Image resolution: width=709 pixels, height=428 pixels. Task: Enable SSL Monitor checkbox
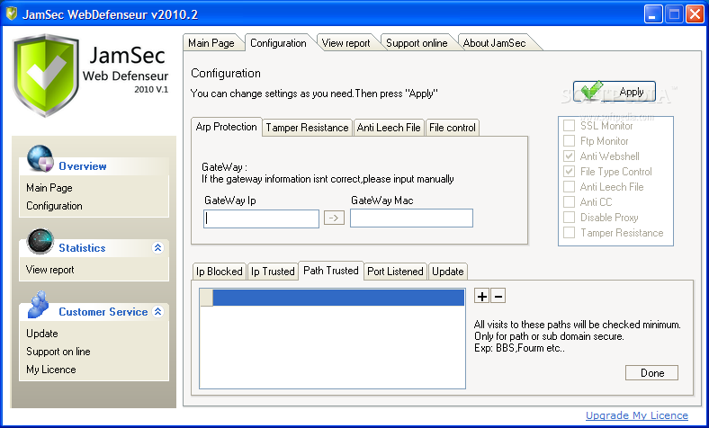(569, 126)
